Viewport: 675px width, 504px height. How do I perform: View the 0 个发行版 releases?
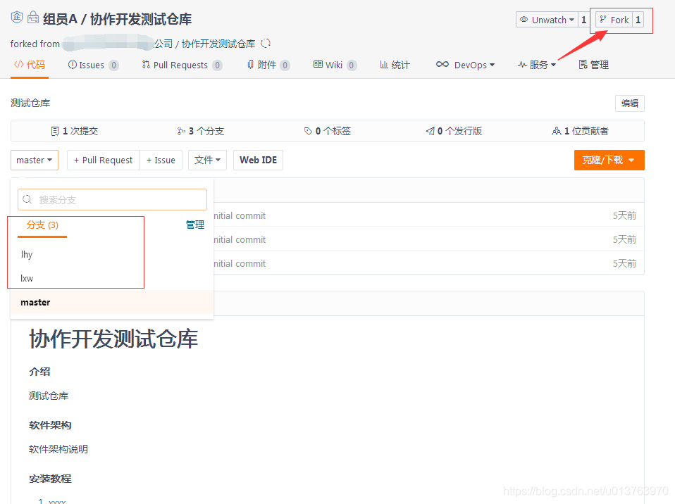point(454,131)
